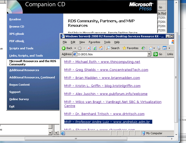Click the green Go arrow button
186x143 pixels.
click(x=155, y=54)
